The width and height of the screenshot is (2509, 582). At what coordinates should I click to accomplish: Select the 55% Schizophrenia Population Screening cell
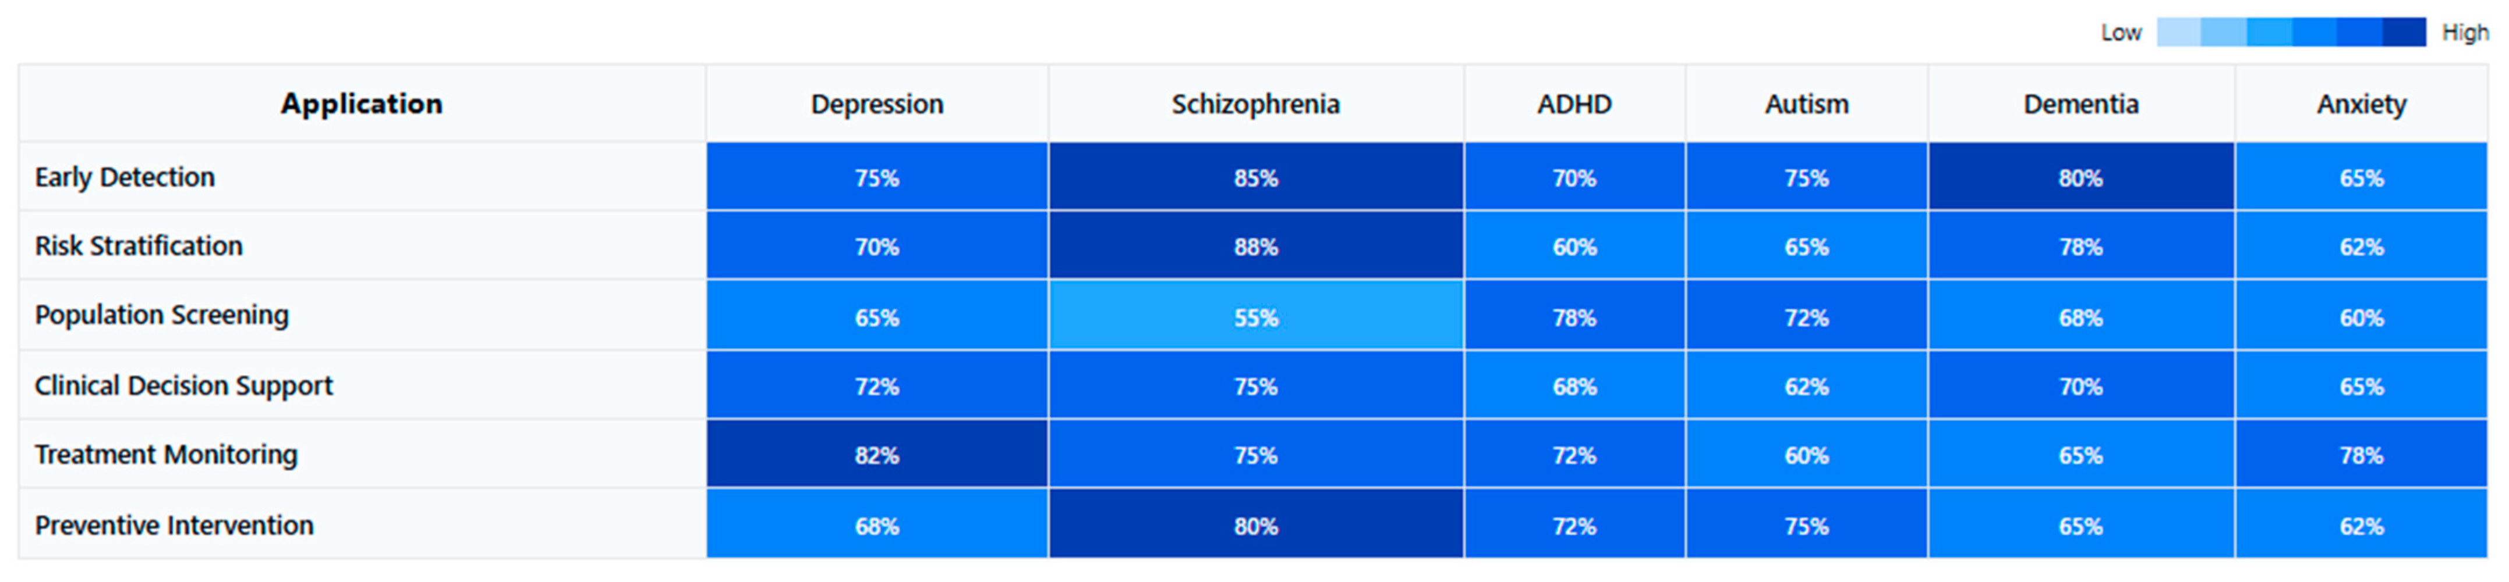point(1254,316)
